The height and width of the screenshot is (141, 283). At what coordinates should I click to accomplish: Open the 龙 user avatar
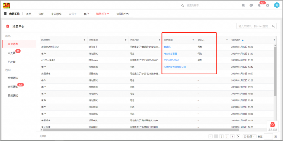277,5
